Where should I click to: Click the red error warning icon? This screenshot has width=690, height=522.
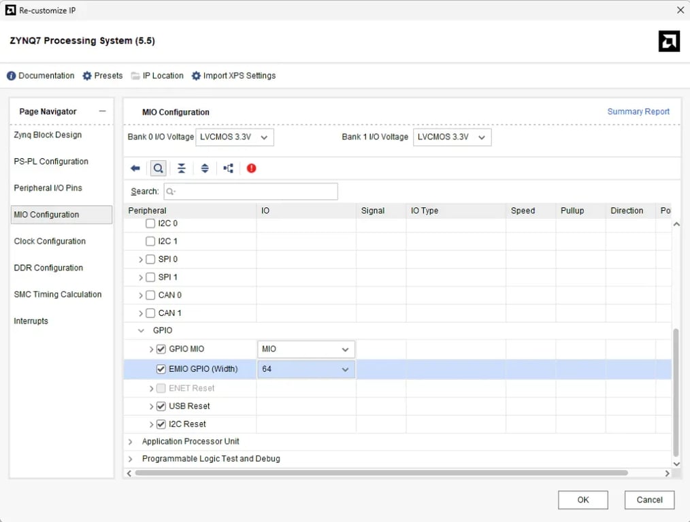pos(252,169)
